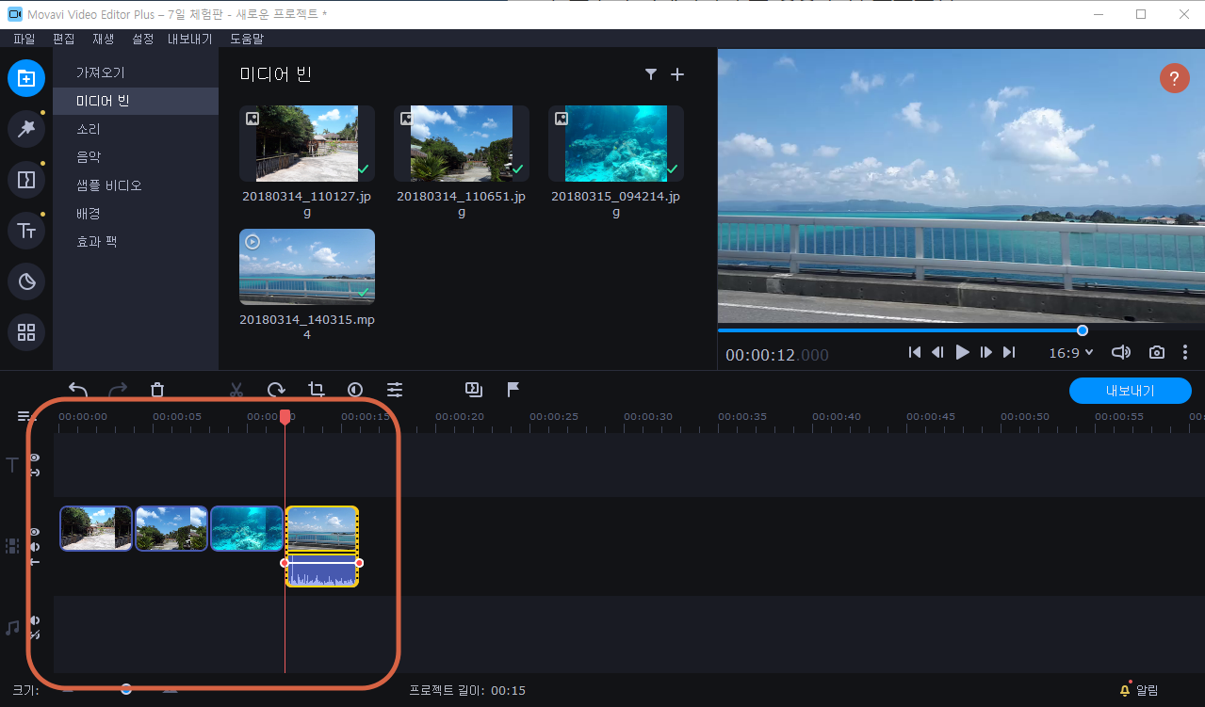Viewport: 1205px width, 707px height.
Task: Open notifications bell 알림
Action: point(1140,690)
